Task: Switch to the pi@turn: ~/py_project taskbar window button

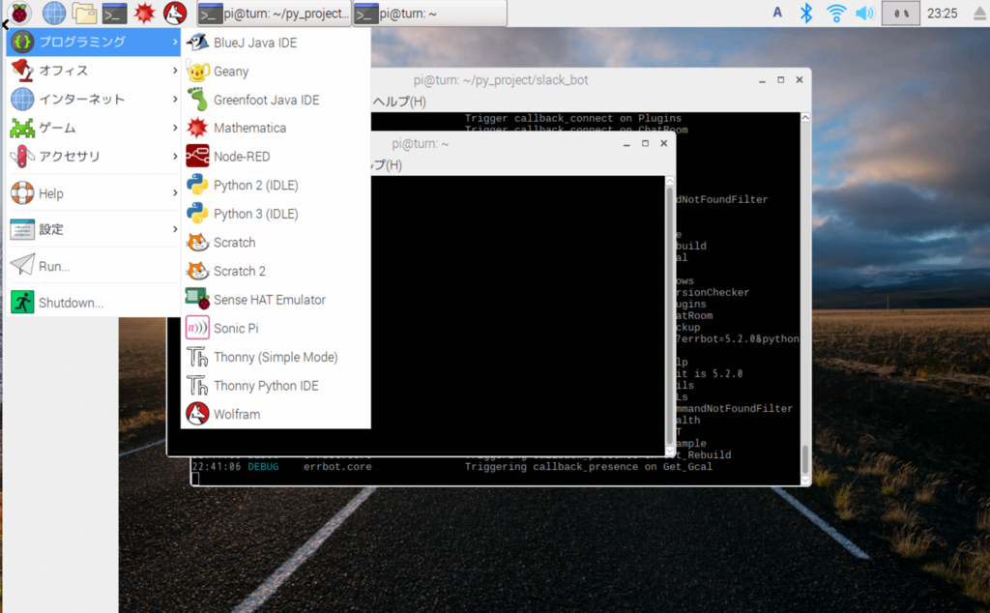Action: click(274, 14)
